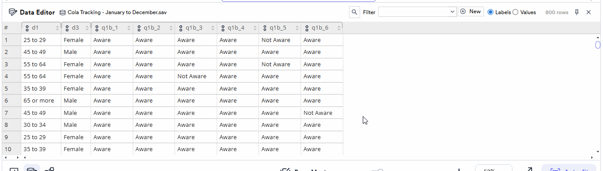This screenshot has width=603, height=171.
Task: Click the 'Not Aware' q1b_3 cell in row 4
Action: 196,76
